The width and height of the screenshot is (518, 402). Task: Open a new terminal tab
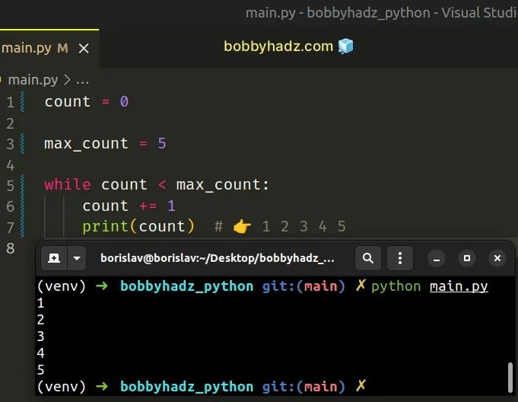coord(54,258)
